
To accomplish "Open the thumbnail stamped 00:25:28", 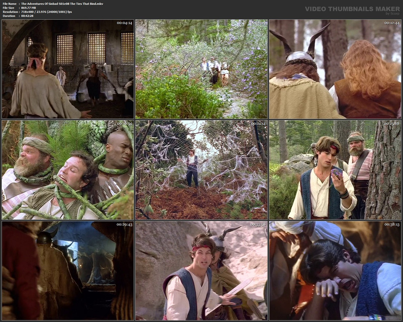I will pos(335,170).
